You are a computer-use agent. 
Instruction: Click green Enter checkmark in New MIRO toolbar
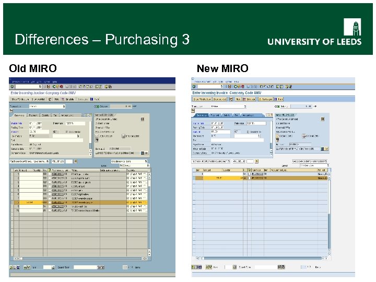tap(194, 87)
